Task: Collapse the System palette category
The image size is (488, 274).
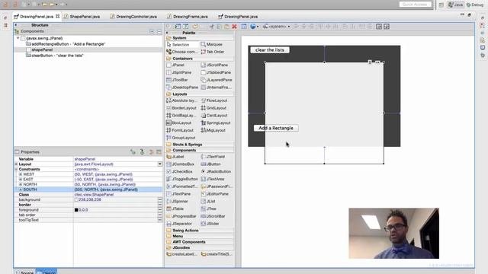Action: (x=179, y=38)
